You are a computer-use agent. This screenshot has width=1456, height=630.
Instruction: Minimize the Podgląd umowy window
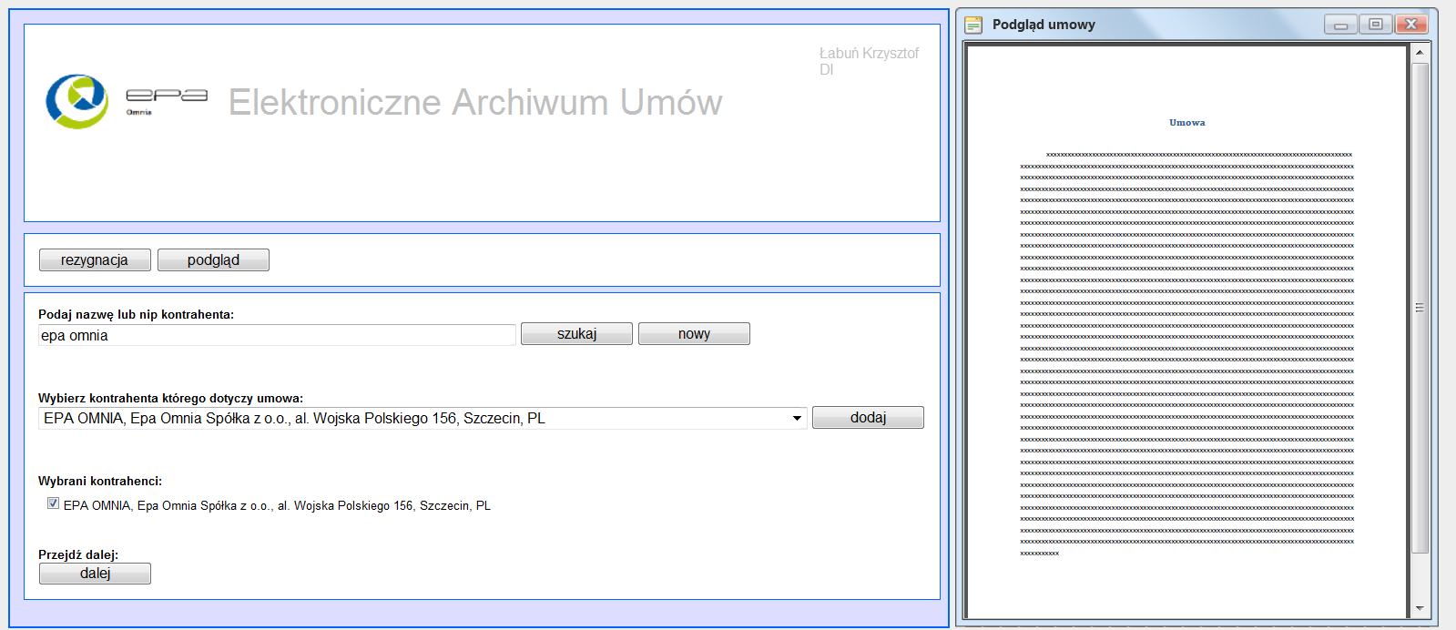[x=1340, y=25]
